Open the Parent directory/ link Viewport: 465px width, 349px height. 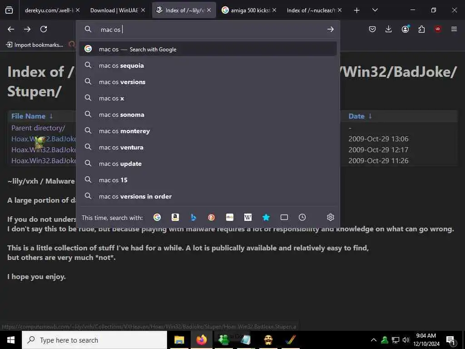[x=38, y=128]
